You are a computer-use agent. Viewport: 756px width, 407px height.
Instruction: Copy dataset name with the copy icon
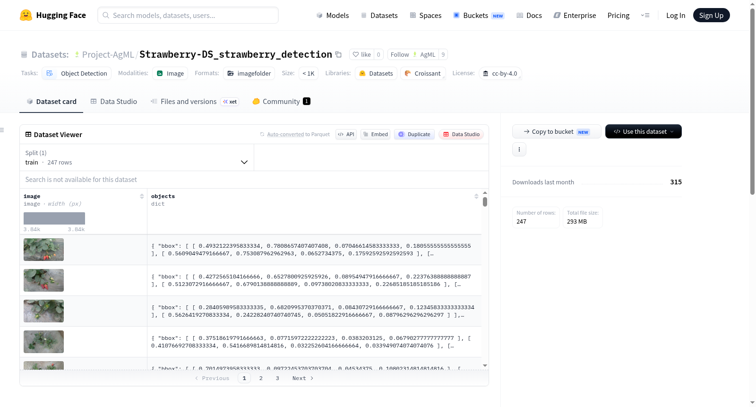click(338, 54)
